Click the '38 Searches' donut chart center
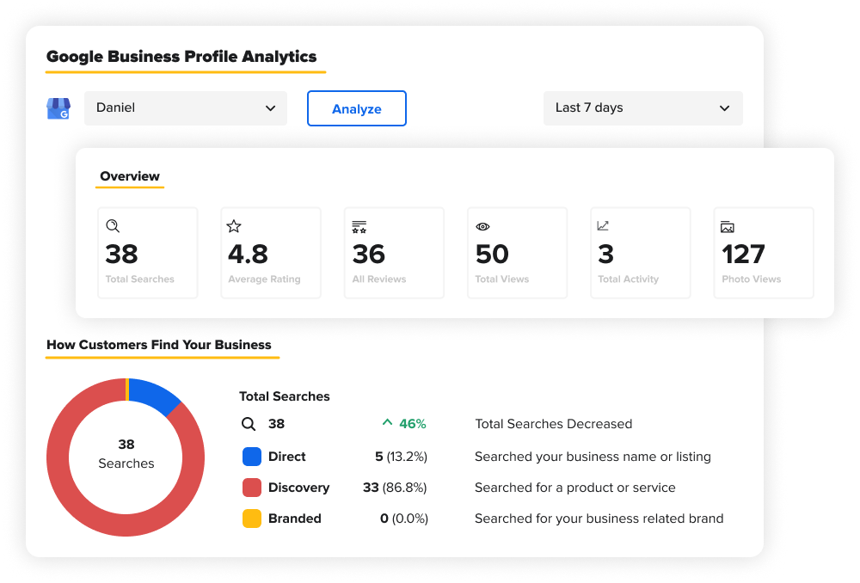This screenshot has width=860, height=583. [x=126, y=453]
